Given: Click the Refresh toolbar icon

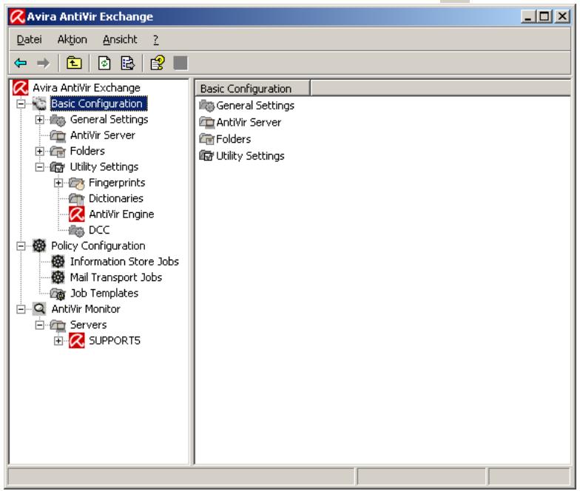Looking at the screenshot, I should (x=104, y=63).
